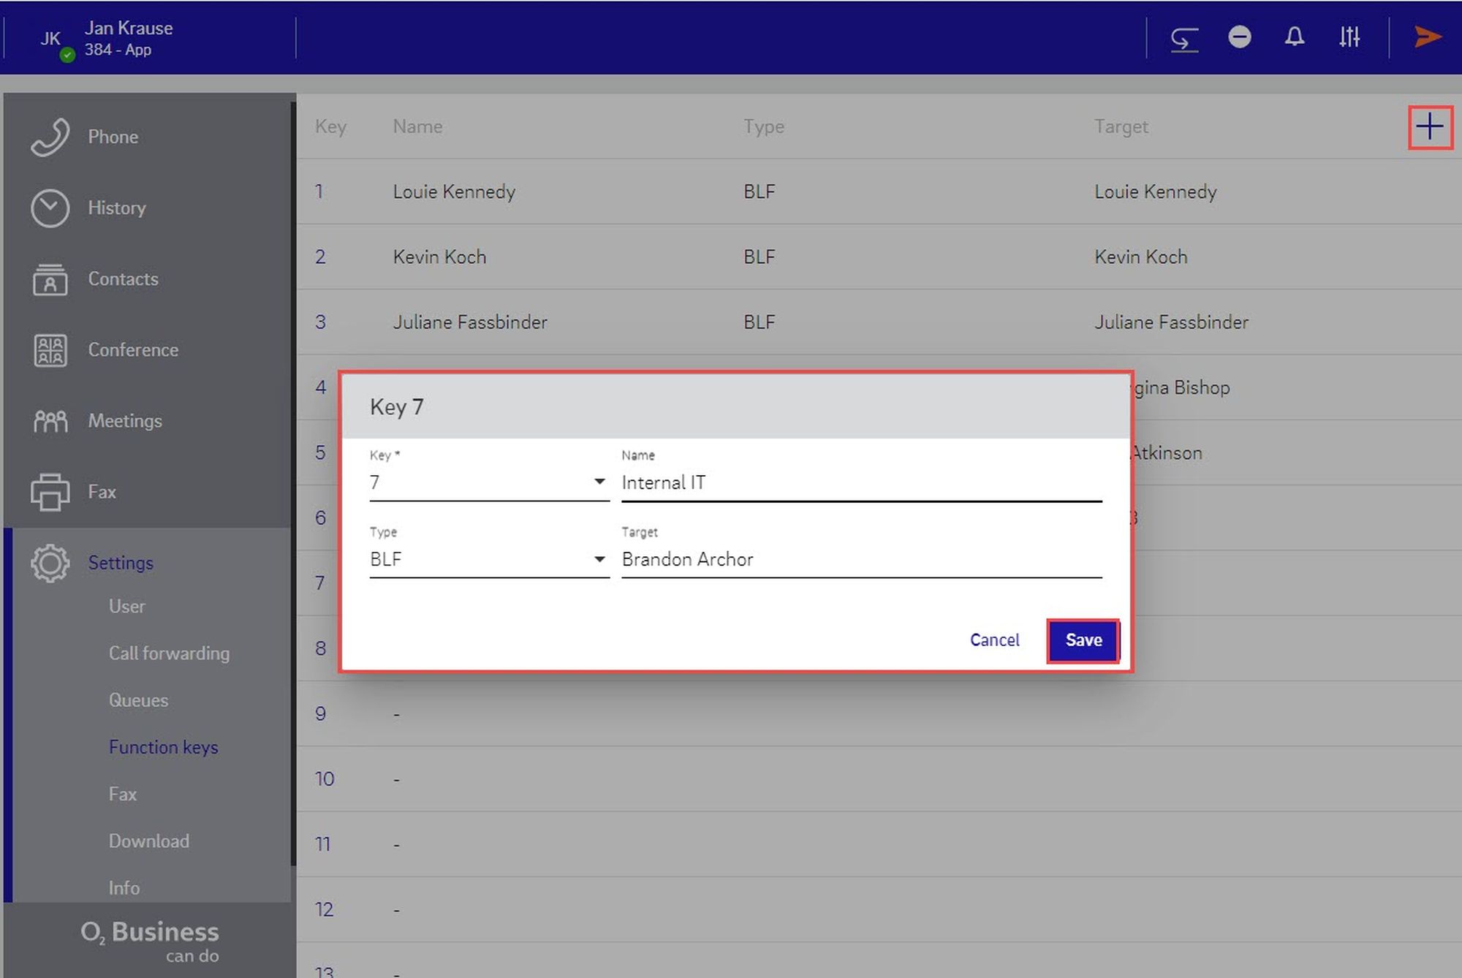Click the orange paper plane icon
The width and height of the screenshot is (1462, 978).
coord(1426,37)
